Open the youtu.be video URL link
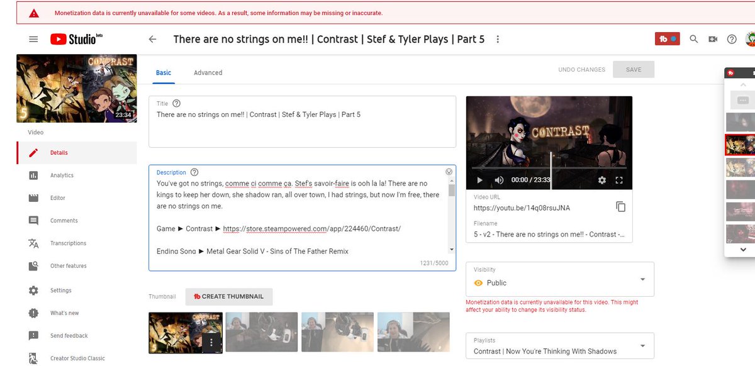 [522, 208]
